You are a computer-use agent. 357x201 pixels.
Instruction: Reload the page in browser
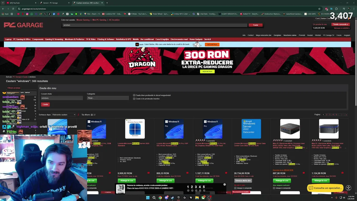point(13,9)
